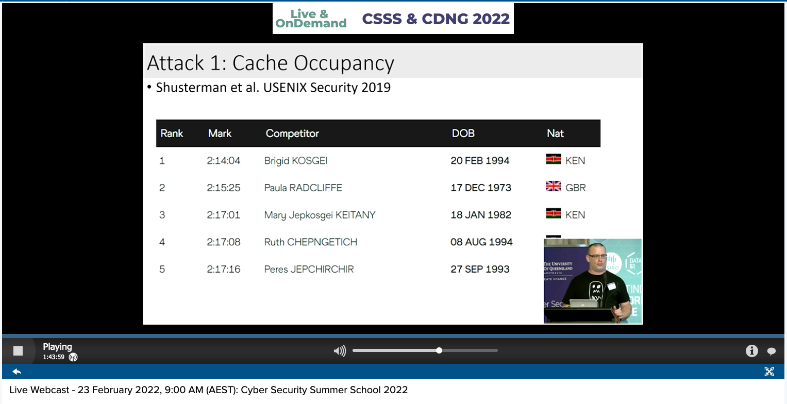This screenshot has width=787, height=404.
Task: Click the Live Webcast title text
Action: coord(208,390)
